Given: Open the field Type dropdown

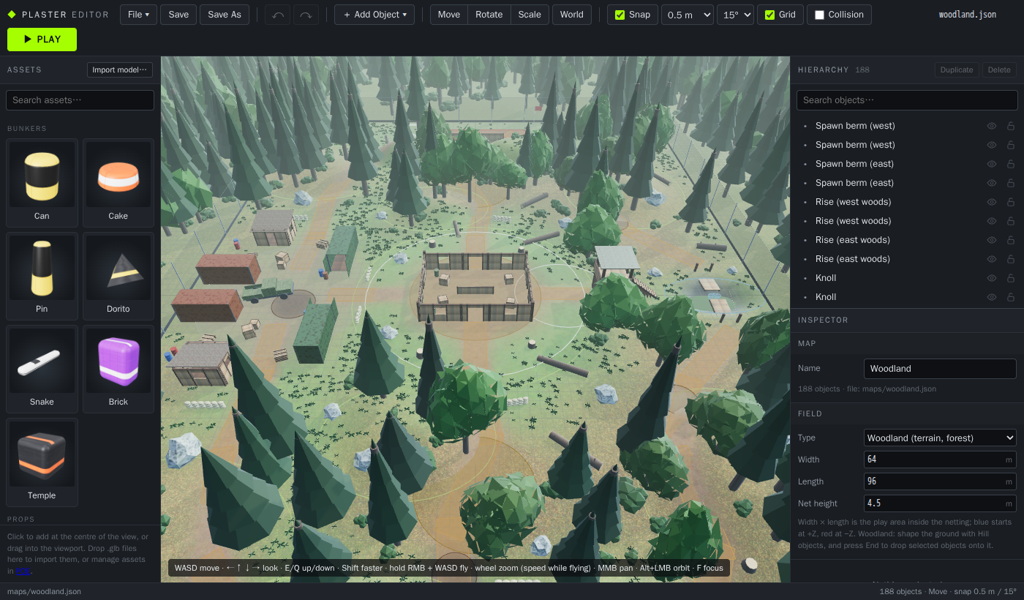Looking at the screenshot, I should tap(940, 438).
